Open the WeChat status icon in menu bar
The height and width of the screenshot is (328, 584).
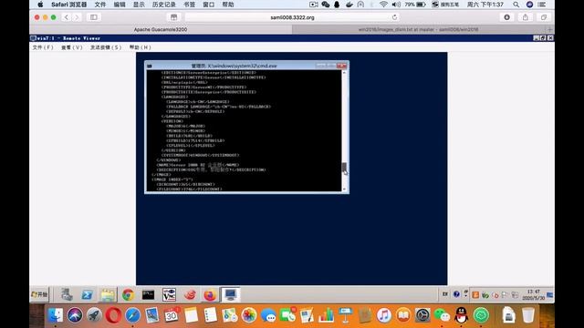[326, 5]
